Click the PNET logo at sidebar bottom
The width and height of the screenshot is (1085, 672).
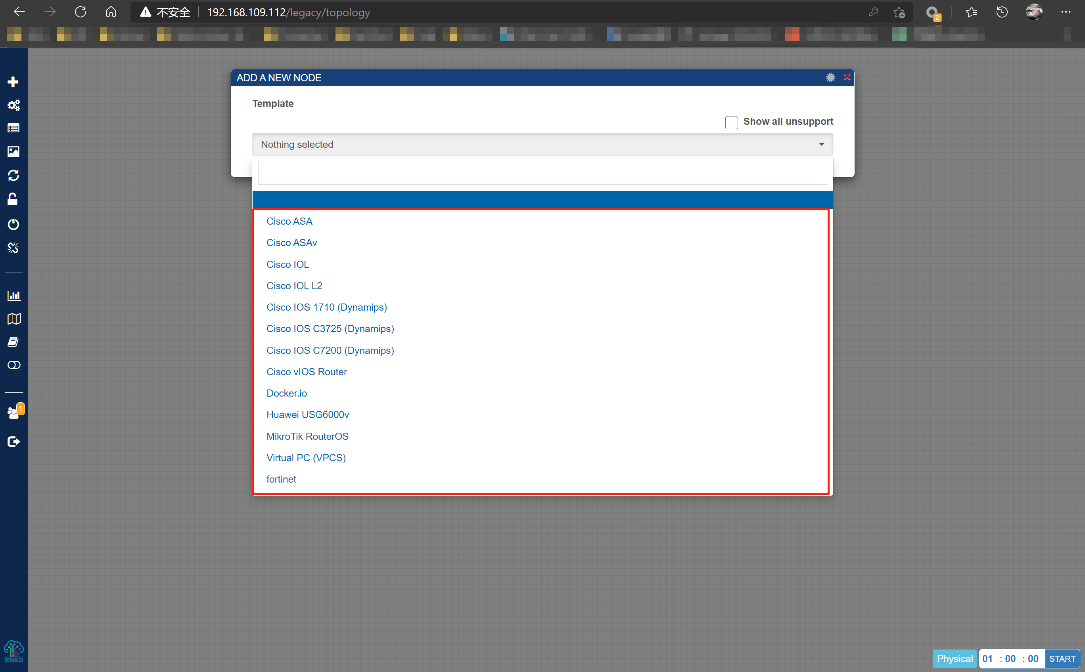click(14, 651)
